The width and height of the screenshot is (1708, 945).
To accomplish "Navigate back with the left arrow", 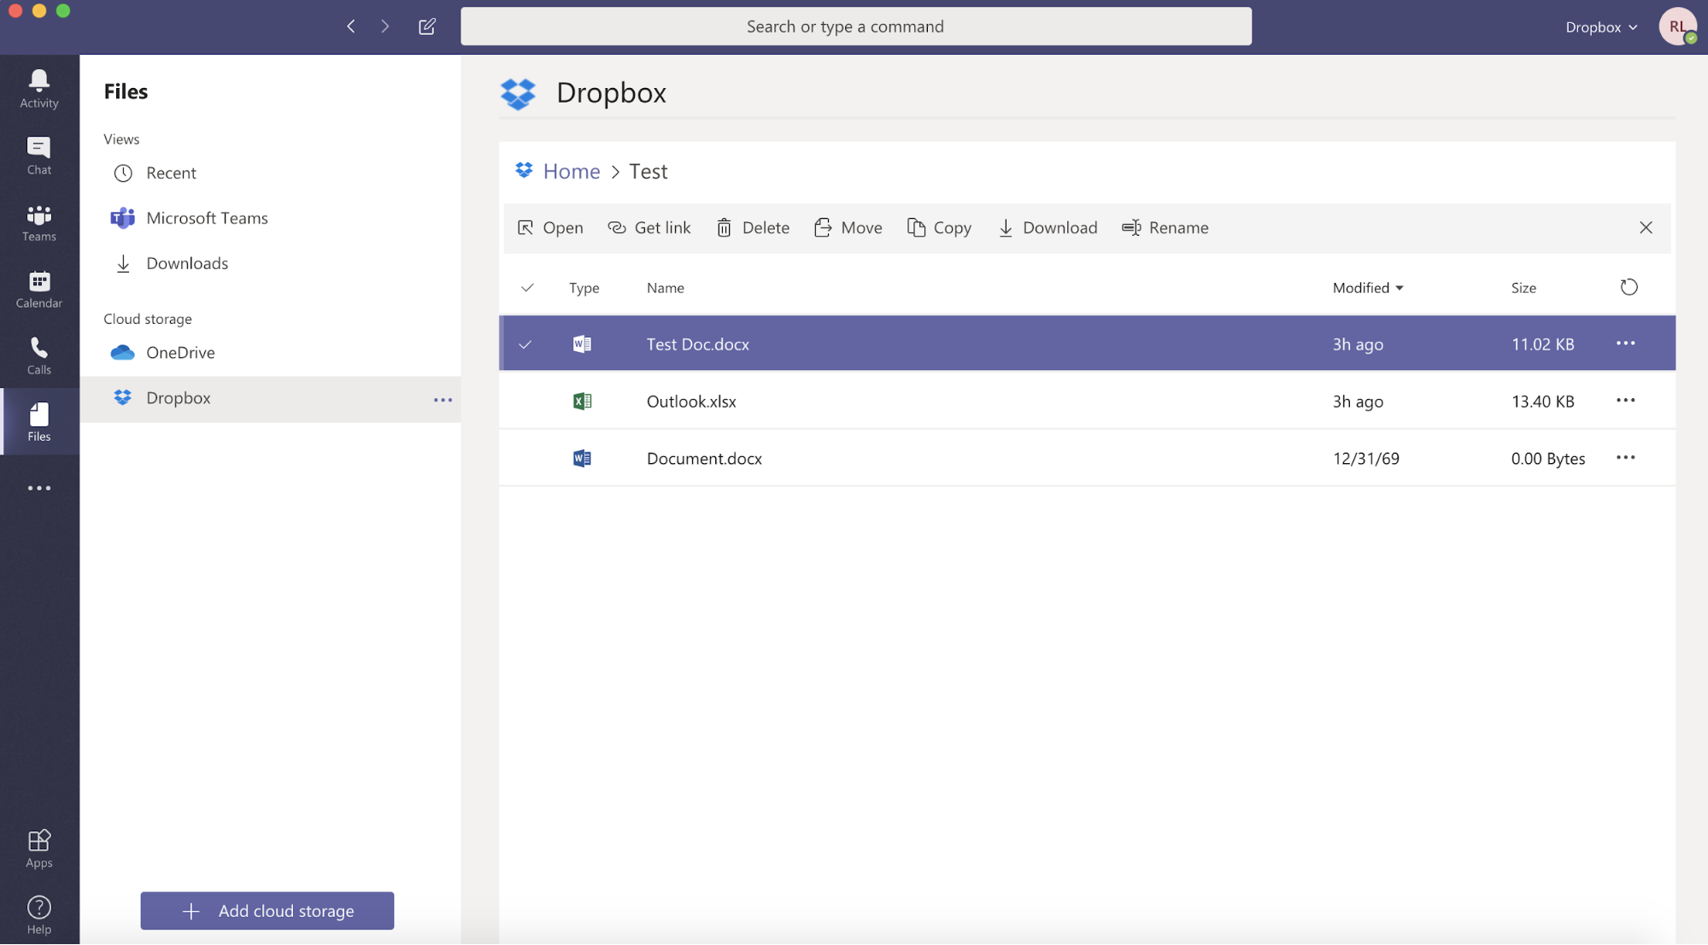I will tap(351, 26).
